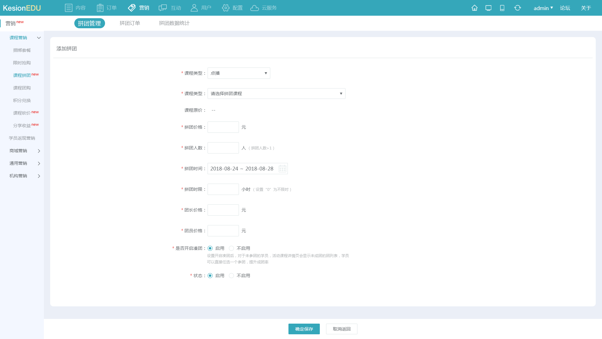Image resolution: width=602 pixels, height=339 pixels.
Task: Click the 用户 person icon
Action: pyautogui.click(x=194, y=8)
